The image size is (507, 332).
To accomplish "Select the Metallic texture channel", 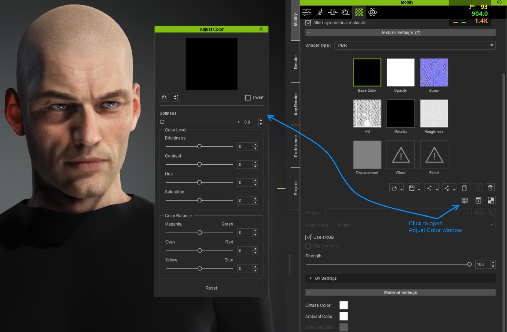I will pyautogui.click(x=401, y=113).
